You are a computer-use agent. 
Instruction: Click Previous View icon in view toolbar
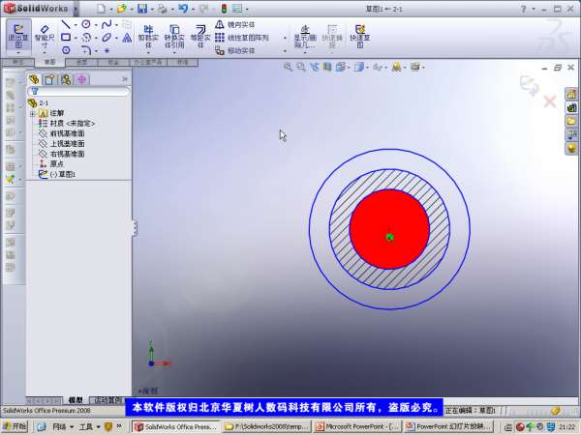click(314, 67)
